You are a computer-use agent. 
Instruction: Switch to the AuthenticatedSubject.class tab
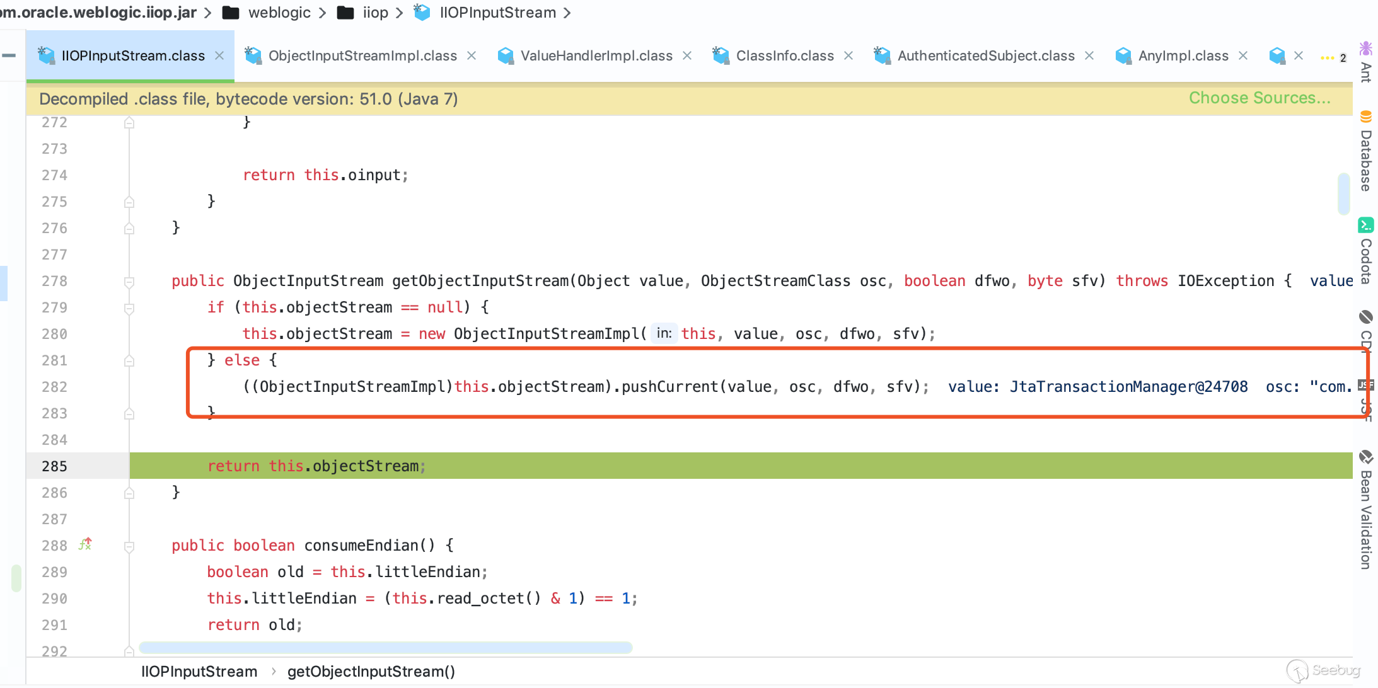(985, 55)
